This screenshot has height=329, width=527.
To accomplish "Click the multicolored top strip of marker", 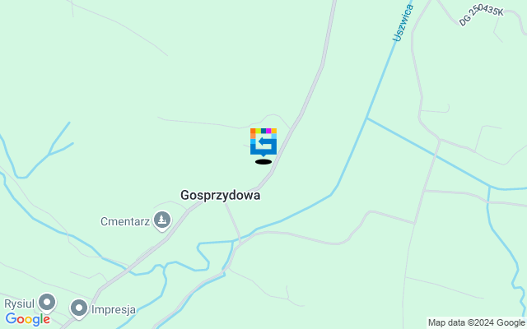I will [x=263, y=131].
